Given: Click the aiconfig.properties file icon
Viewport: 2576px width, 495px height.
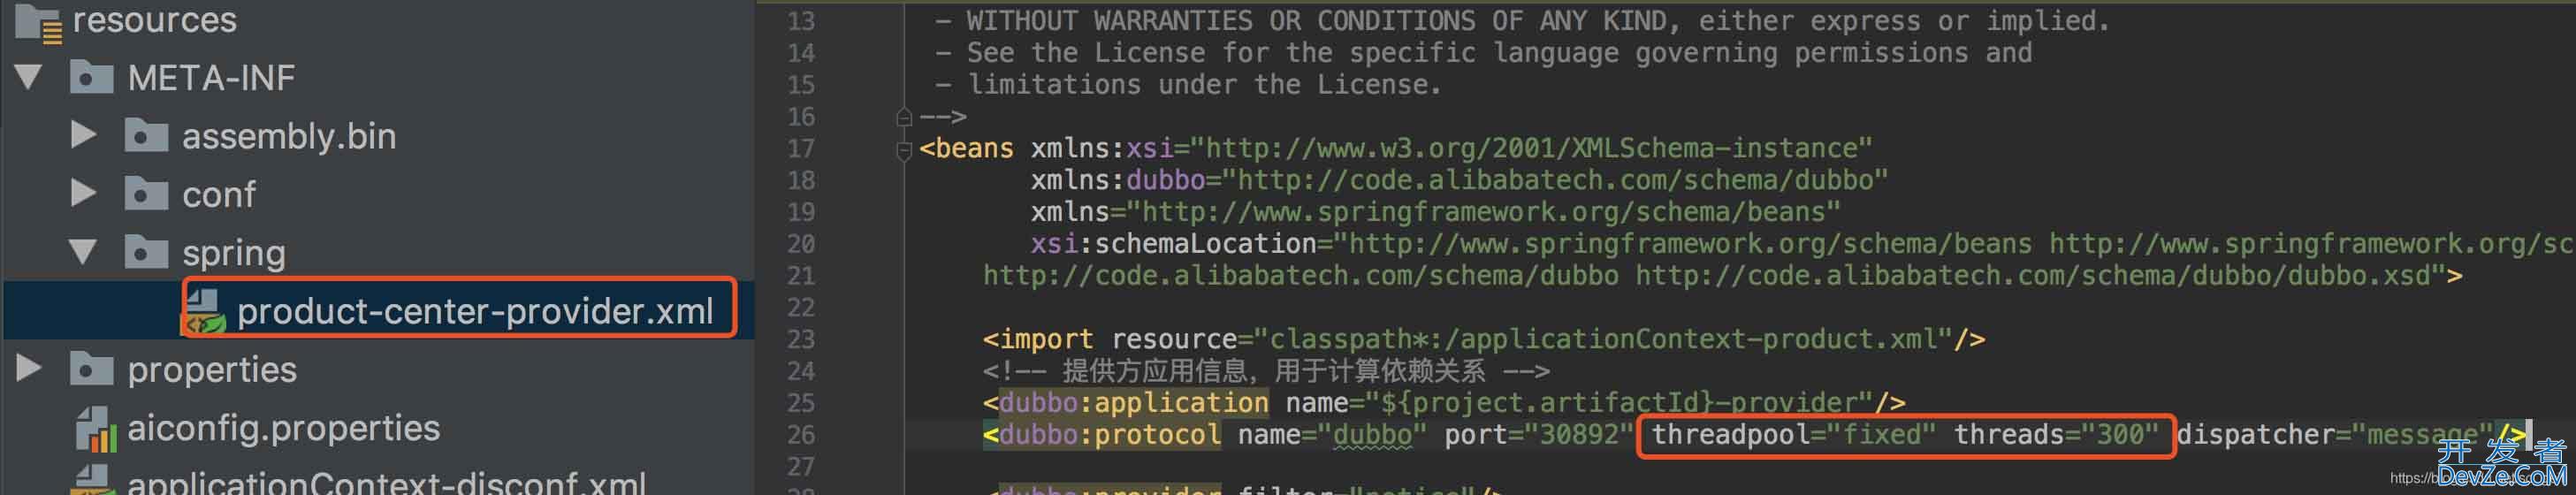Looking at the screenshot, I should point(96,428).
